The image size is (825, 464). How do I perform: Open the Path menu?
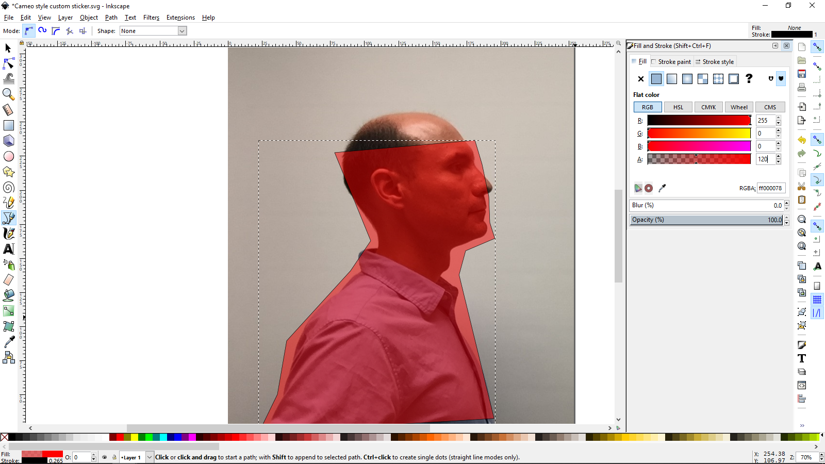click(111, 18)
